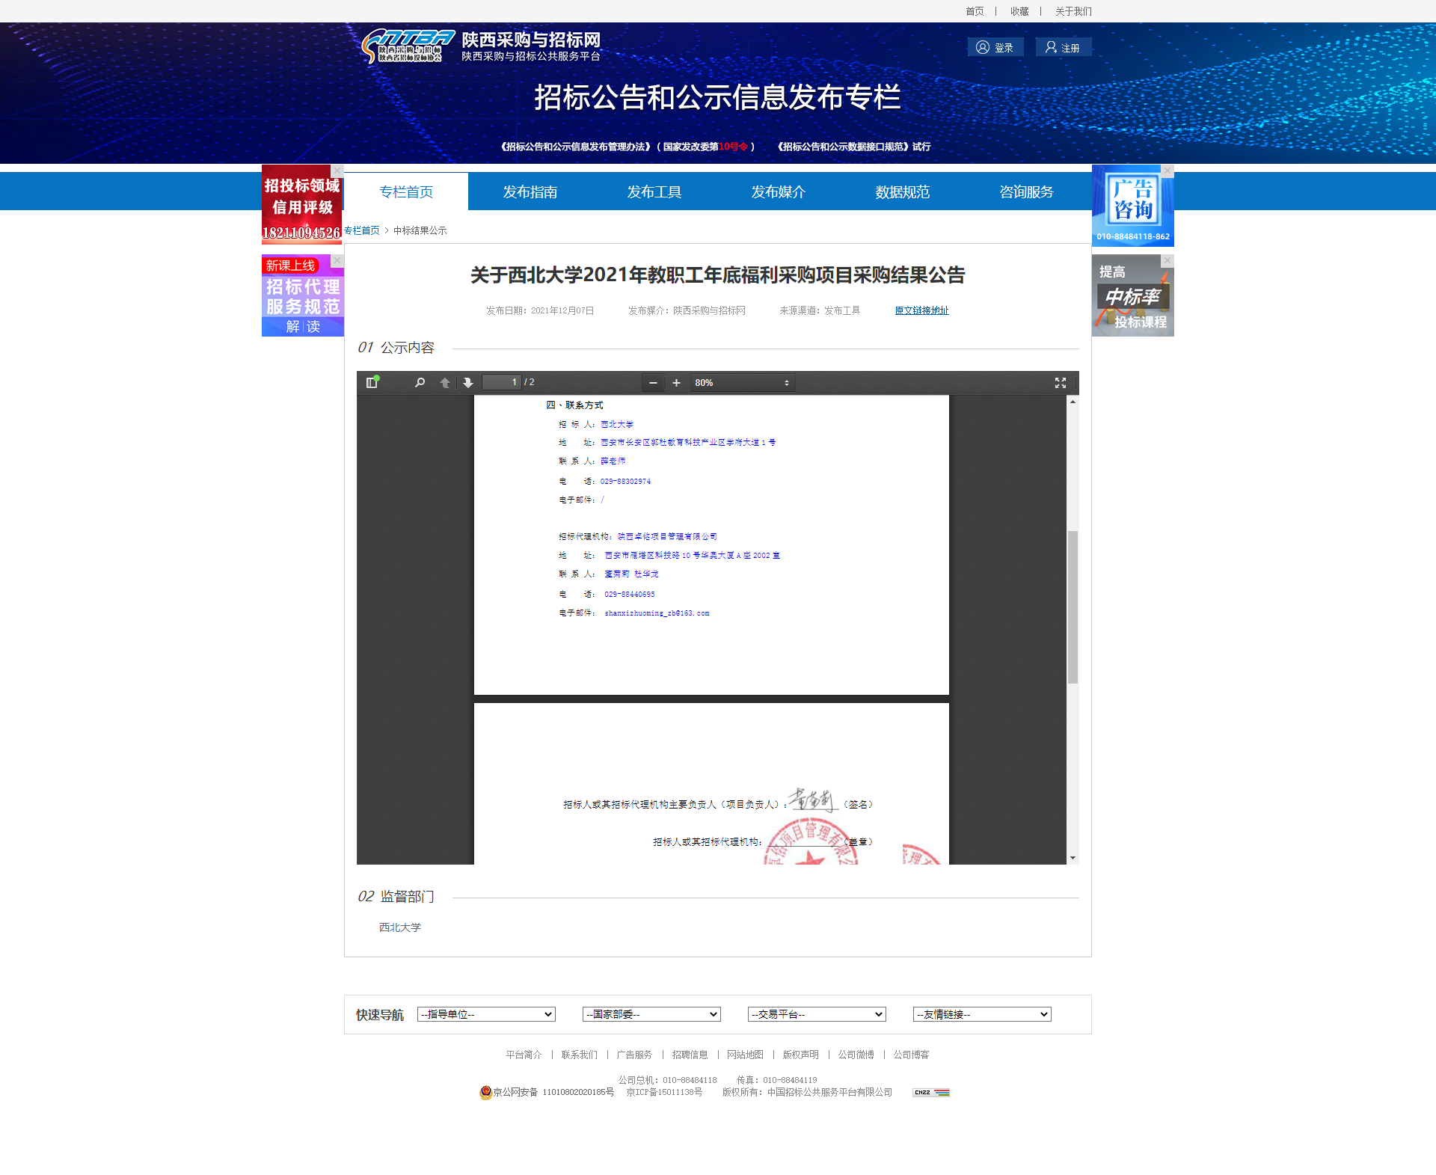Click the PDF page number input field
Image resolution: width=1436 pixels, height=1175 pixels.
click(x=501, y=382)
